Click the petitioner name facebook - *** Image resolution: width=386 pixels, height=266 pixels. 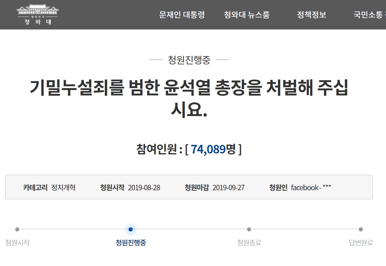coord(311,188)
